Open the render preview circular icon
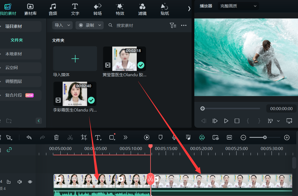Viewport: 298px width, 196px height. tap(147, 137)
